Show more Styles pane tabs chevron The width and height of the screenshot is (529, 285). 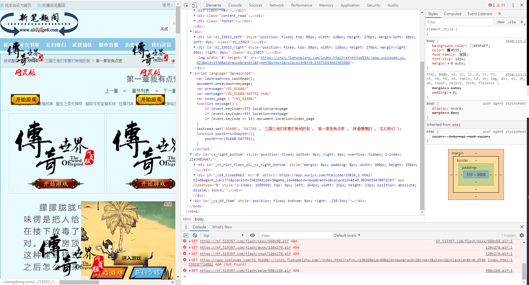pos(500,13)
